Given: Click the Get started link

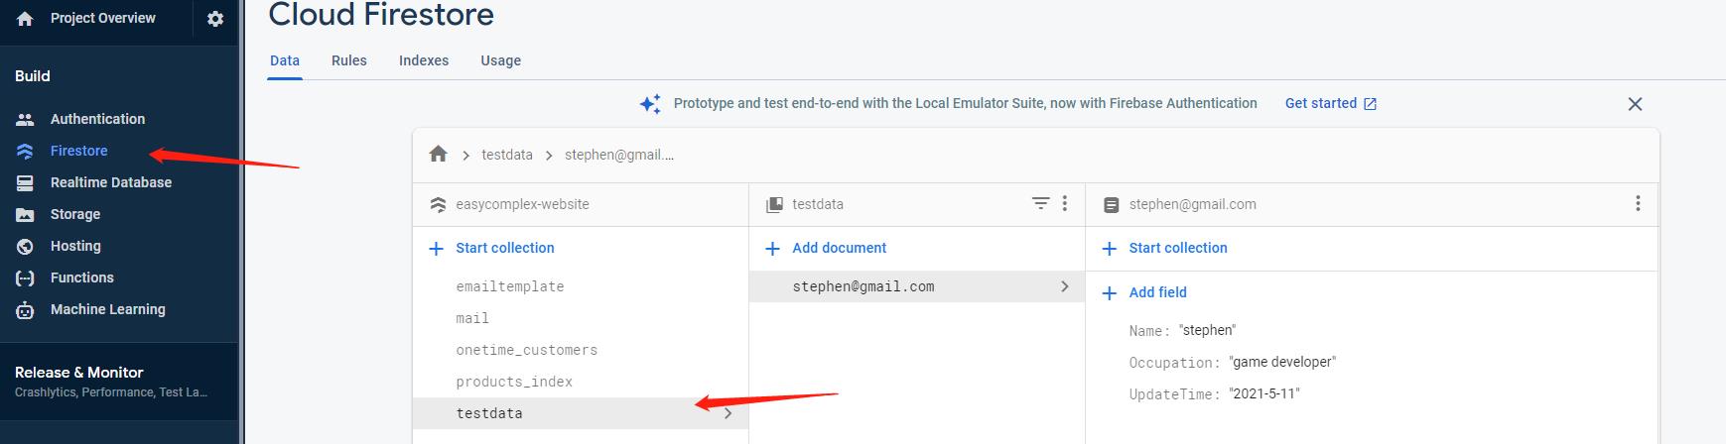Looking at the screenshot, I should 1320,103.
